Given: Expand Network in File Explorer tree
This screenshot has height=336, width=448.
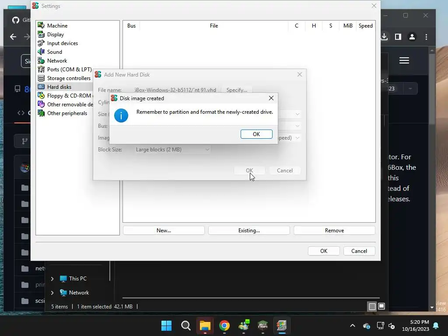Looking at the screenshot, I should point(52,293).
